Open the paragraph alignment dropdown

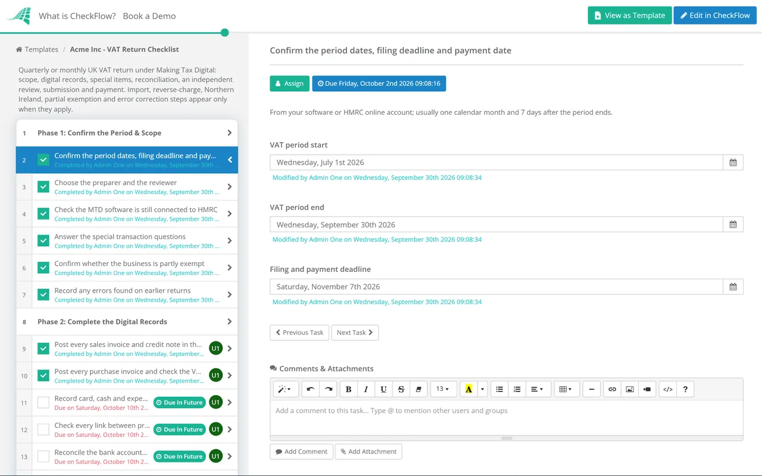click(538, 389)
